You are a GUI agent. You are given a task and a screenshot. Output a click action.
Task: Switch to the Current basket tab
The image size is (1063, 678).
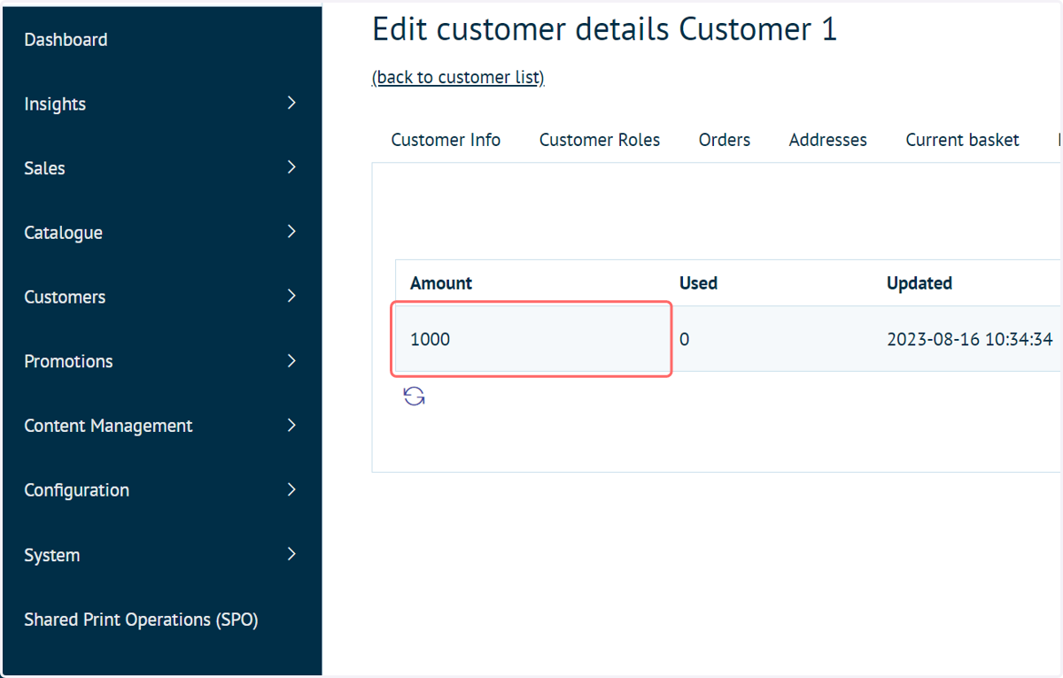coord(962,140)
